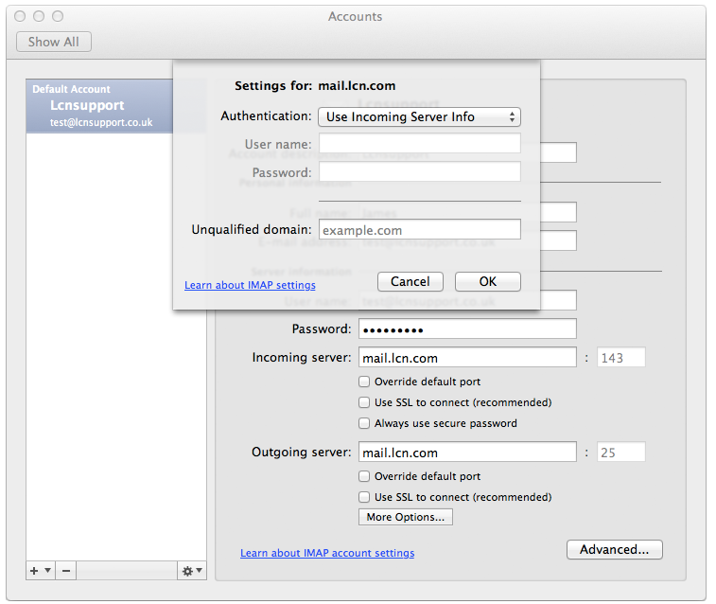
Task: Enable incoming Override default port
Action: (364, 382)
